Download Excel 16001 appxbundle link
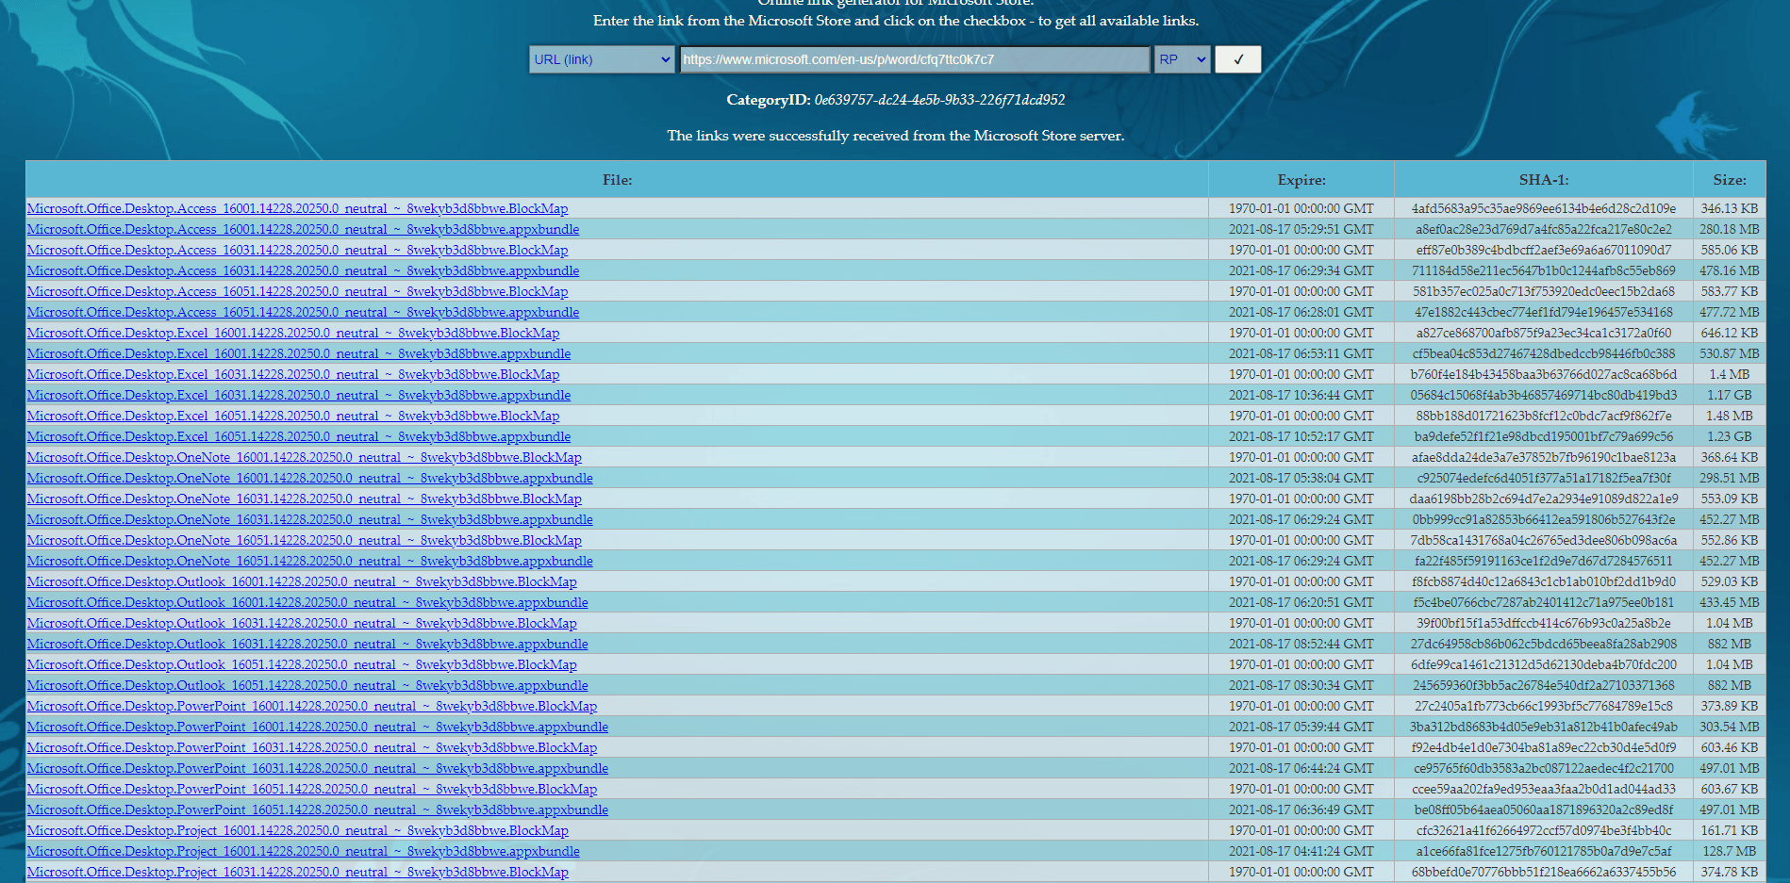Viewport: 1790px width, 883px height. tap(299, 353)
